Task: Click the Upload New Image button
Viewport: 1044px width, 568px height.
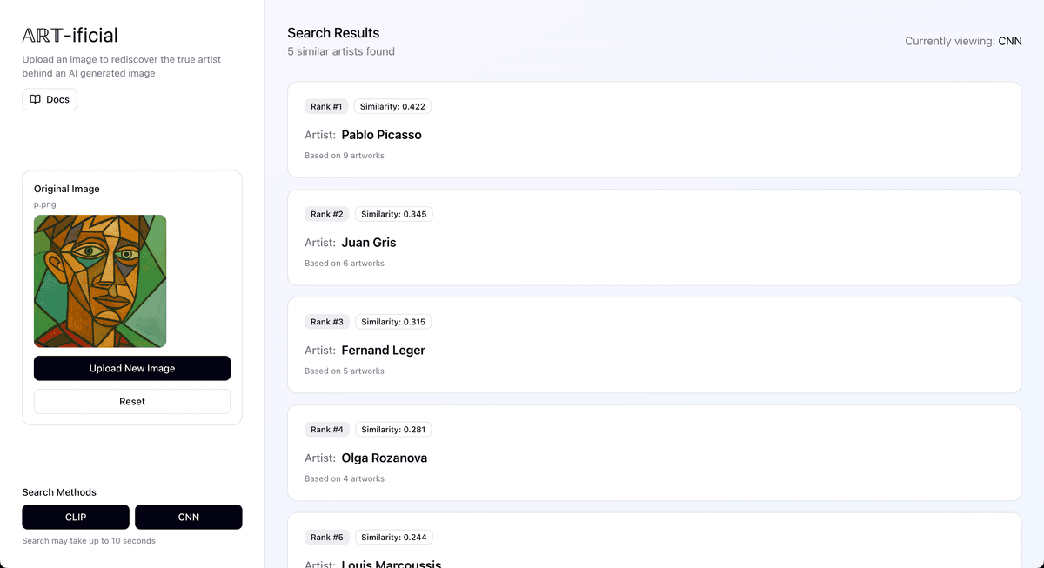Action: [x=132, y=368]
